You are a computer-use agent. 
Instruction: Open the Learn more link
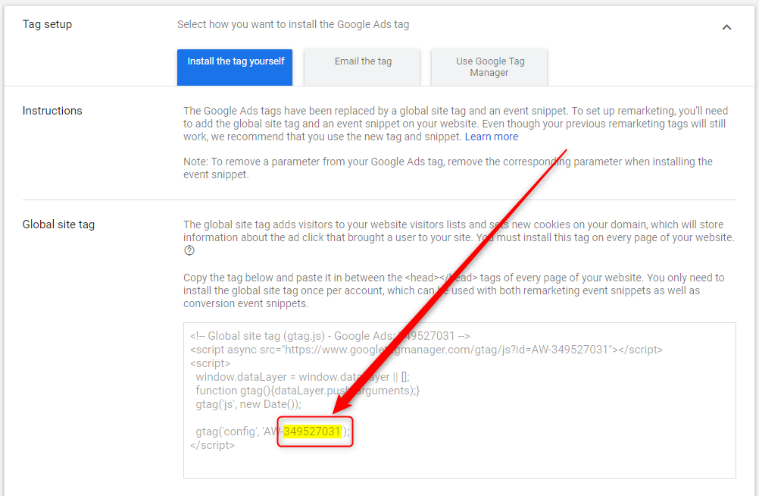492,137
